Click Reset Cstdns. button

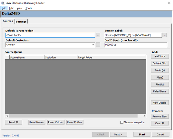(x=56, y=122)
